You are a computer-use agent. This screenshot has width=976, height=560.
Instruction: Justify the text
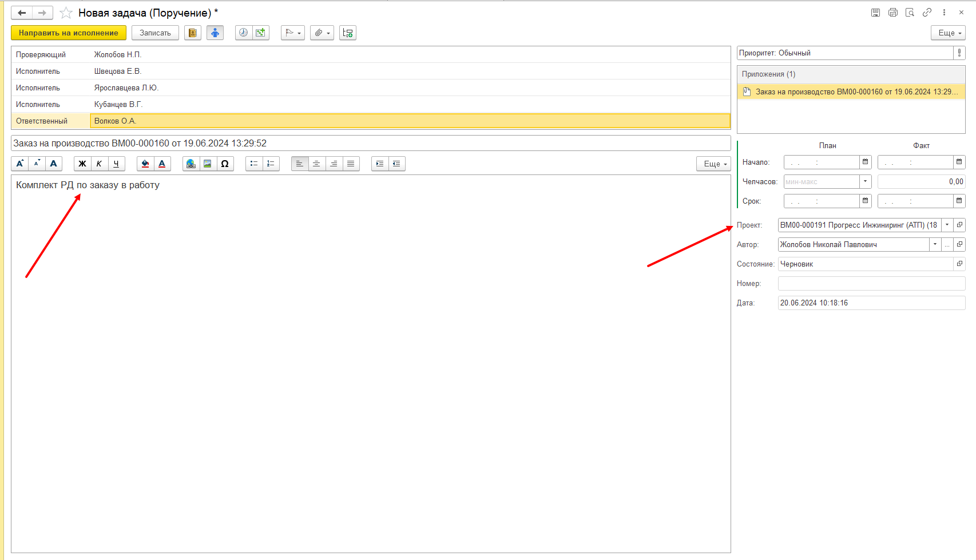click(351, 164)
